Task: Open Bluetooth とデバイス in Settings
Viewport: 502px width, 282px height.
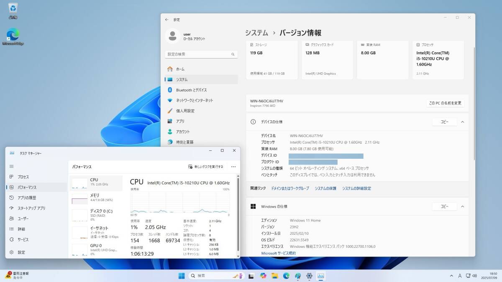Action: click(201, 90)
